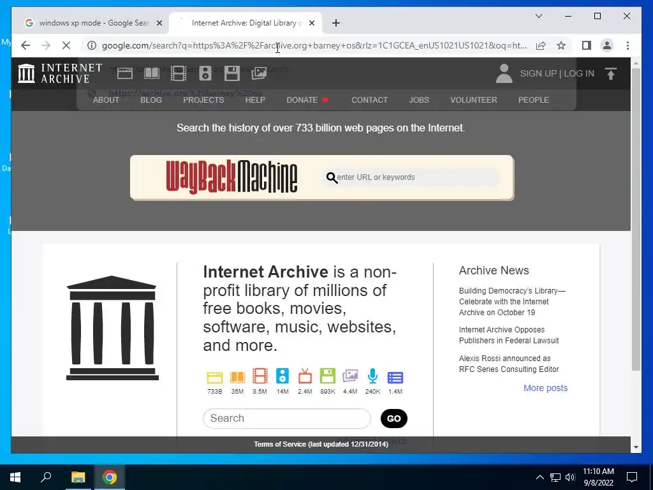Open the PEOPLE menu item
The height and width of the screenshot is (490, 653).
[534, 100]
